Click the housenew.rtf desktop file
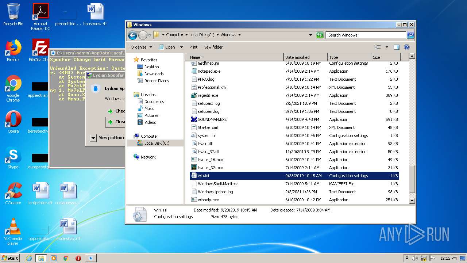Image resolution: width=467 pixels, height=263 pixels. (95, 15)
